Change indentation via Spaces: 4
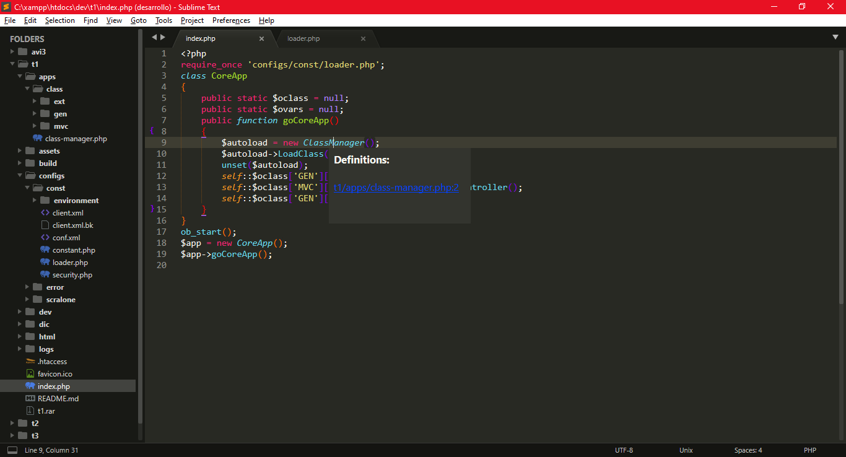 pos(748,450)
